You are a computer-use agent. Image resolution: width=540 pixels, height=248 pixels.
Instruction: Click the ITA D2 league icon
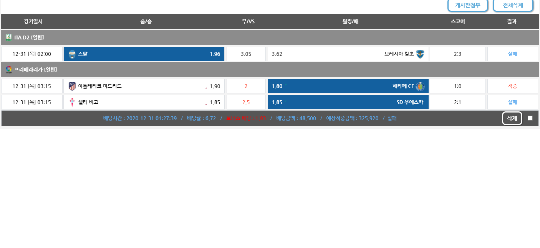tap(9, 38)
